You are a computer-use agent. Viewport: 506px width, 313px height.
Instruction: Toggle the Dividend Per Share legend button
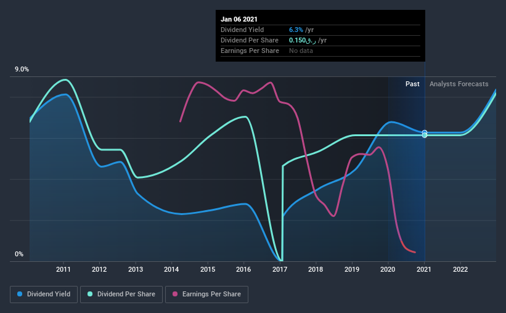pos(121,295)
